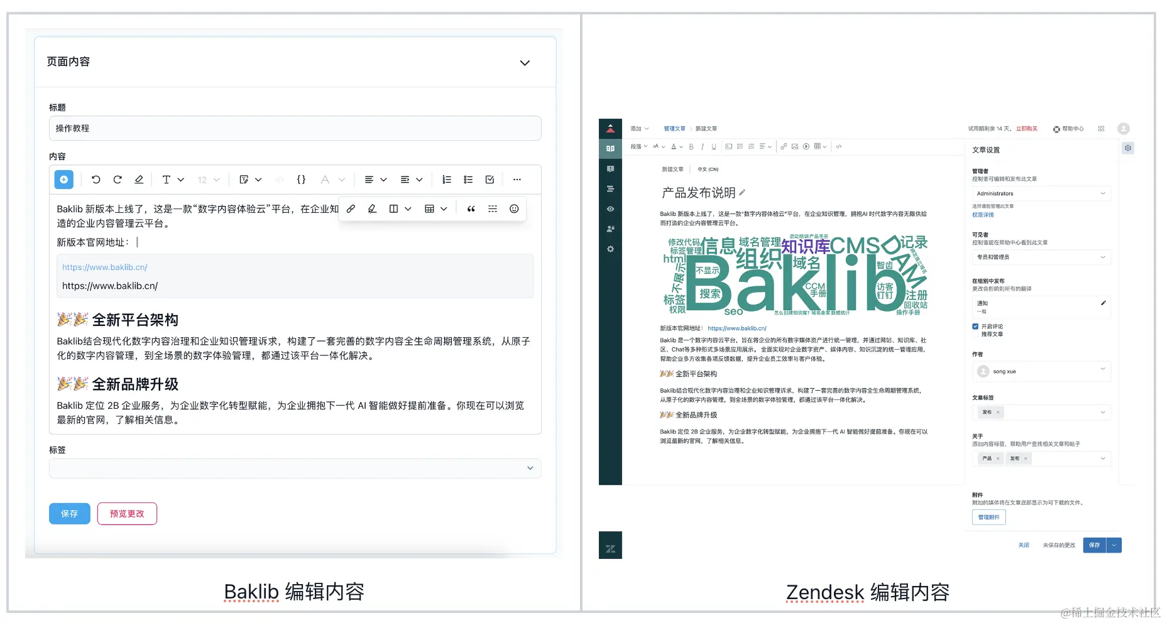Open the song xue author dropdown

(x=1041, y=371)
